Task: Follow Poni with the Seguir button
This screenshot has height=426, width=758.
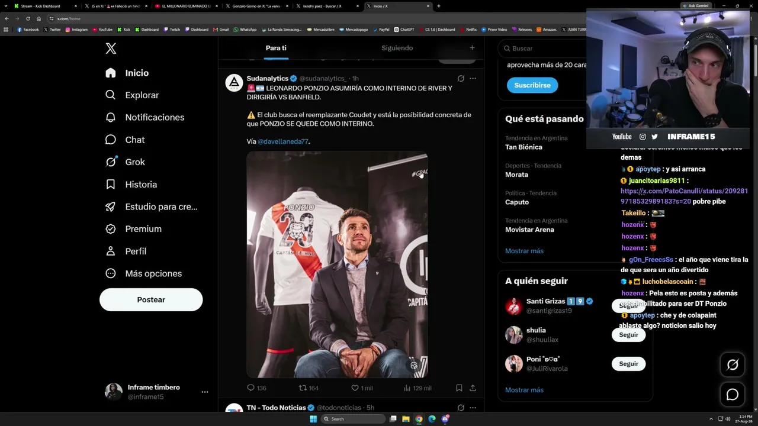Action: [628, 364]
